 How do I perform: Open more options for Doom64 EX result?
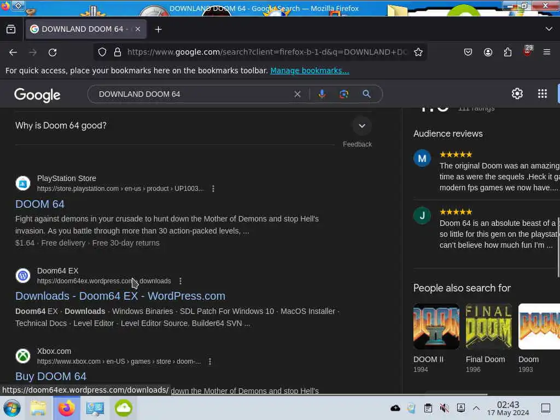point(180,281)
